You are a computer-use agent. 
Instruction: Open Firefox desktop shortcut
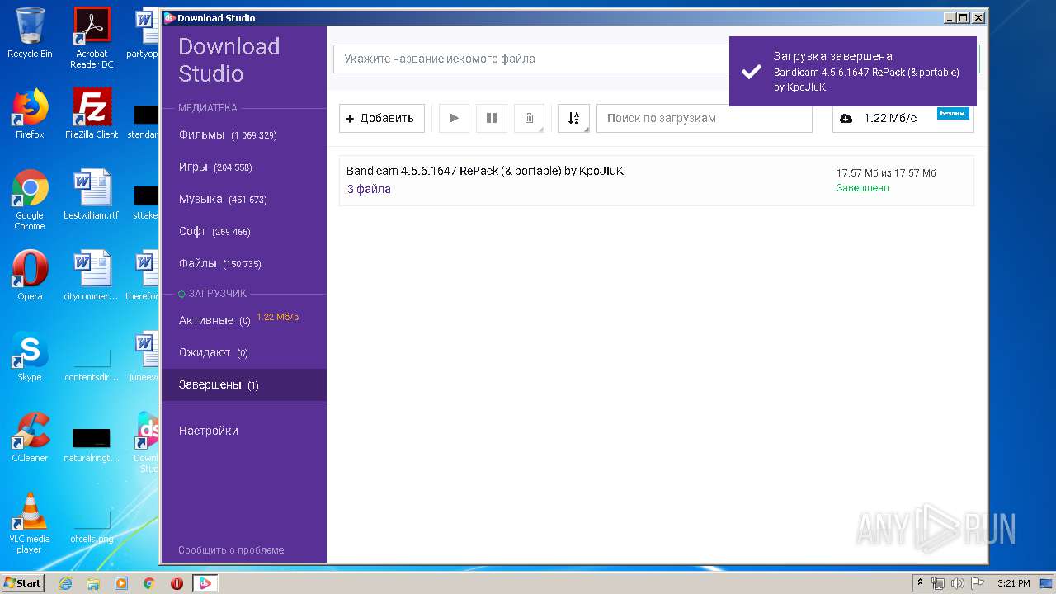point(30,114)
